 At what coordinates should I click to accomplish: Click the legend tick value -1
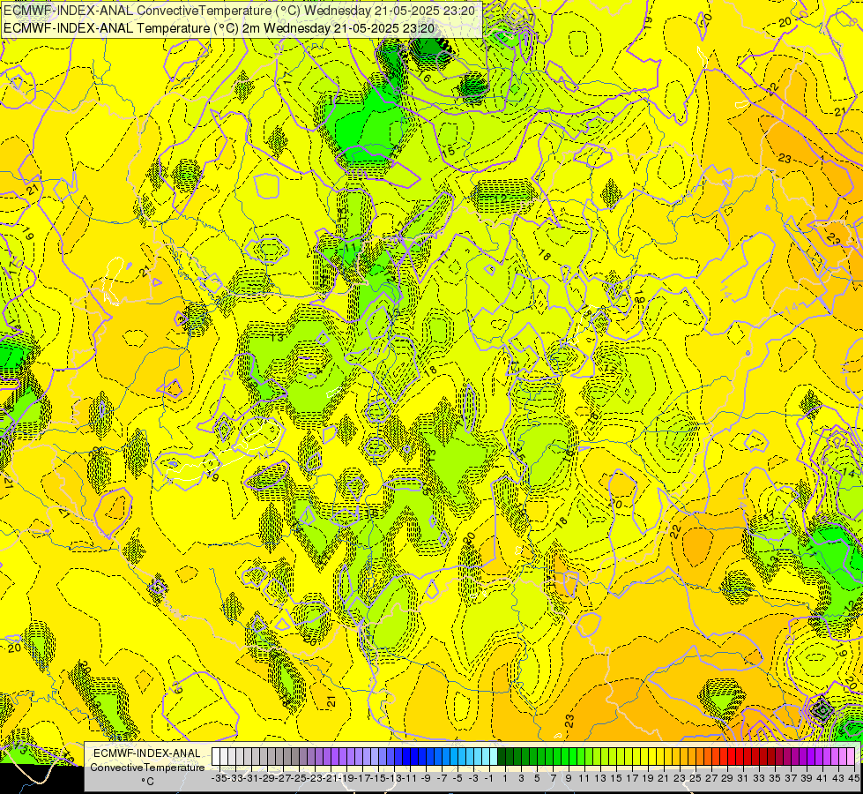488,779
